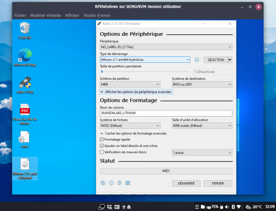Uncheck Ajouter un label étendu et une icône
Image resolution: width=276 pixels, height=211 pixels.
tap(102, 145)
